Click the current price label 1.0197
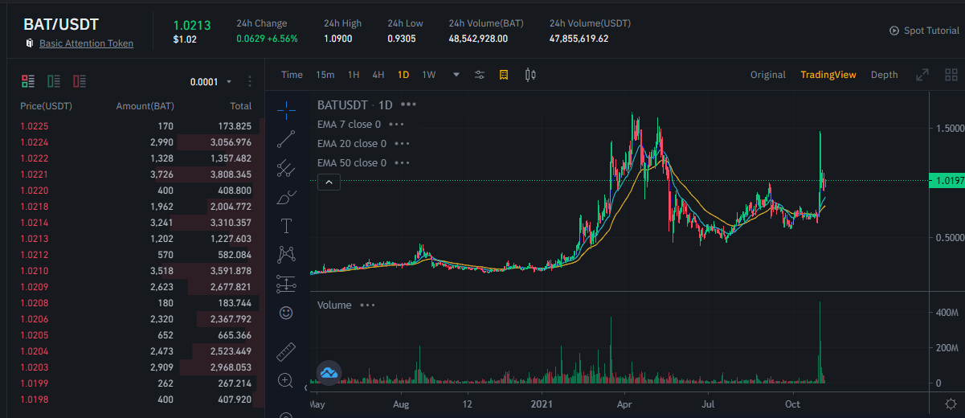Image resolution: width=965 pixels, height=418 pixels. pos(947,181)
